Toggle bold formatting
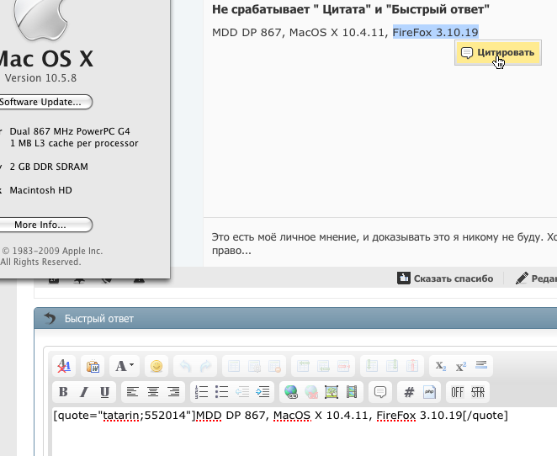 64,392
